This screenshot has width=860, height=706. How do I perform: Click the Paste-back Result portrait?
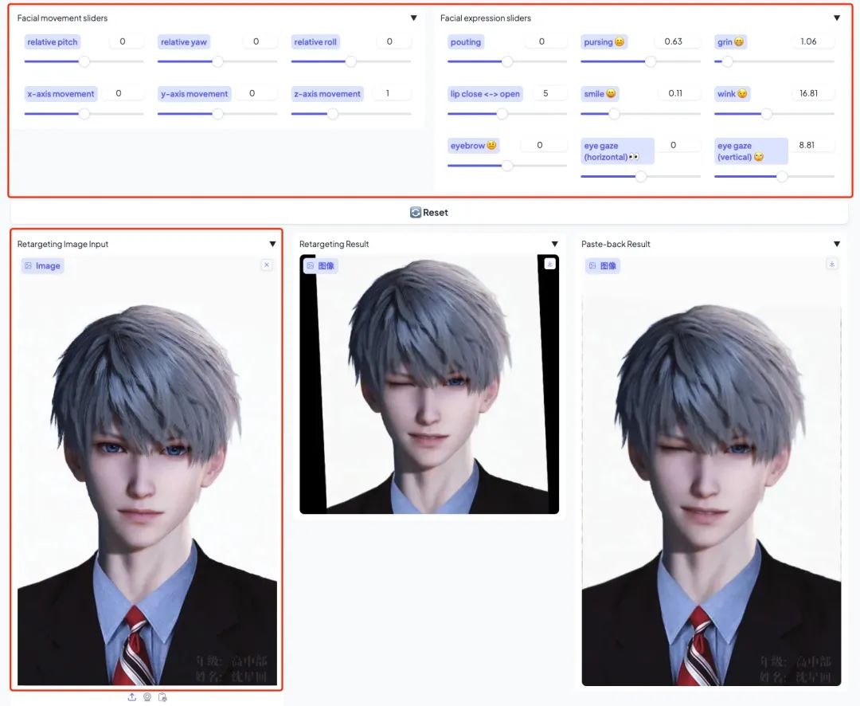click(x=711, y=470)
